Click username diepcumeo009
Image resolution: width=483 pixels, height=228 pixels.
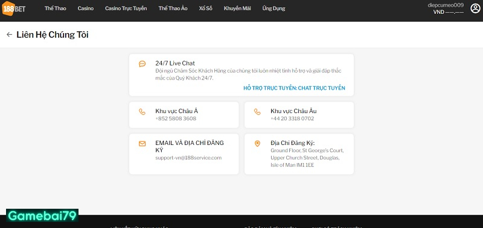[446, 5]
